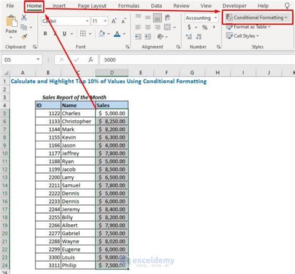The height and width of the screenshot is (274, 295).
Task: Toggle Bottom Align in Alignment group
Action: (x=157, y=18)
